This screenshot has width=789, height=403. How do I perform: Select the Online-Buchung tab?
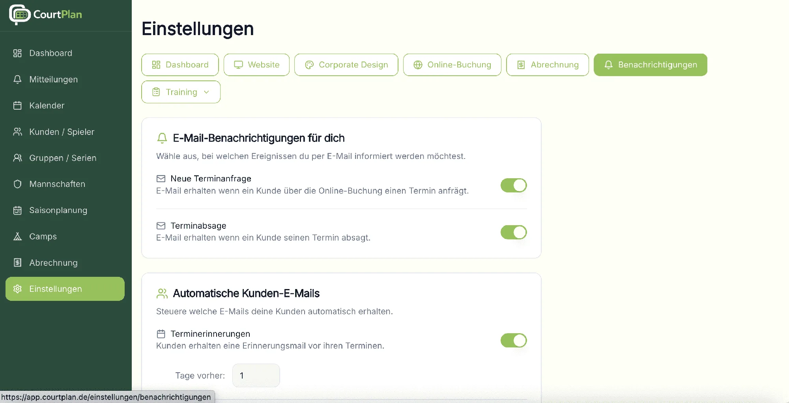point(452,65)
